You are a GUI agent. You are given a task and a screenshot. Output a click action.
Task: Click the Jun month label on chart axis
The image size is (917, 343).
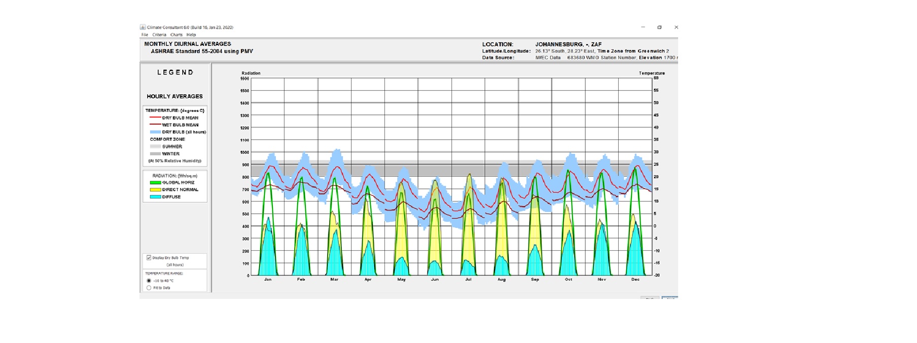[x=435, y=280]
